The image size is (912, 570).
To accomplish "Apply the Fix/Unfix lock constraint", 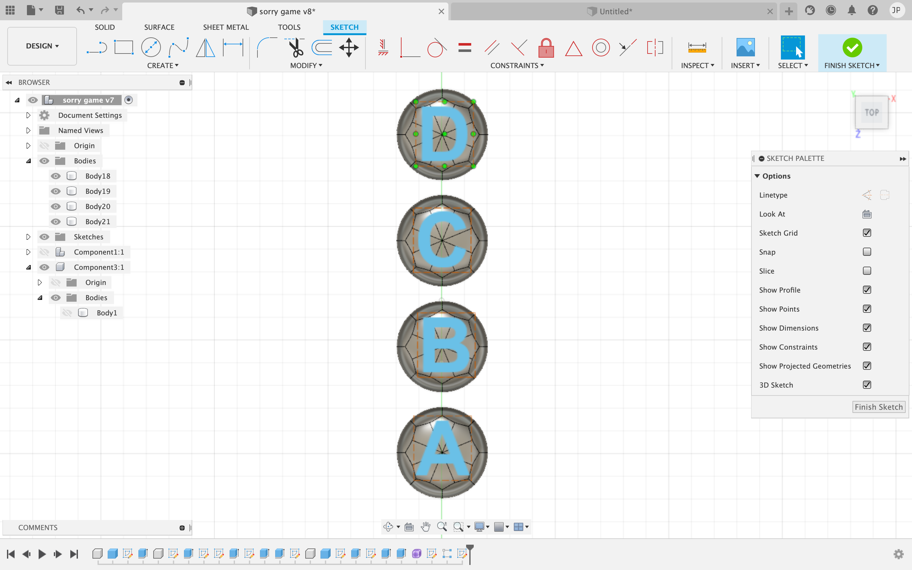I will [x=546, y=48].
